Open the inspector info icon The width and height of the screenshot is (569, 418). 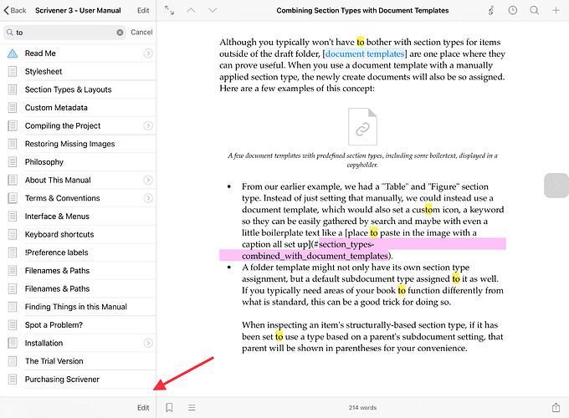(491, 11)
